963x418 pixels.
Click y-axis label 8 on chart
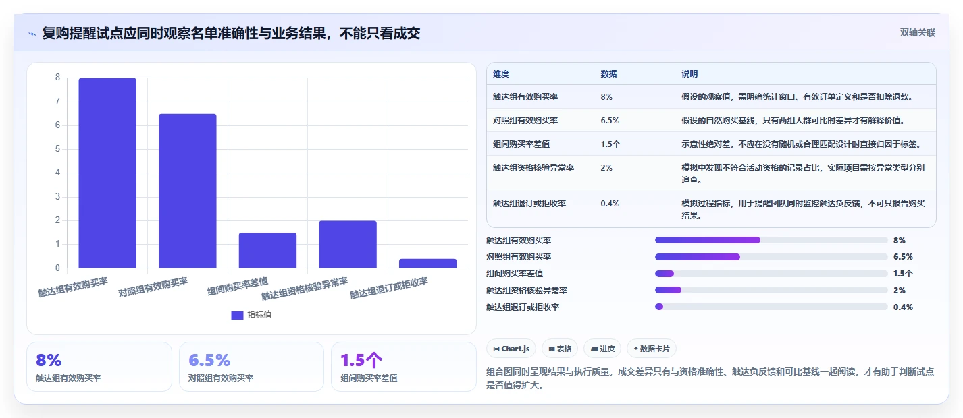[58, 78]
